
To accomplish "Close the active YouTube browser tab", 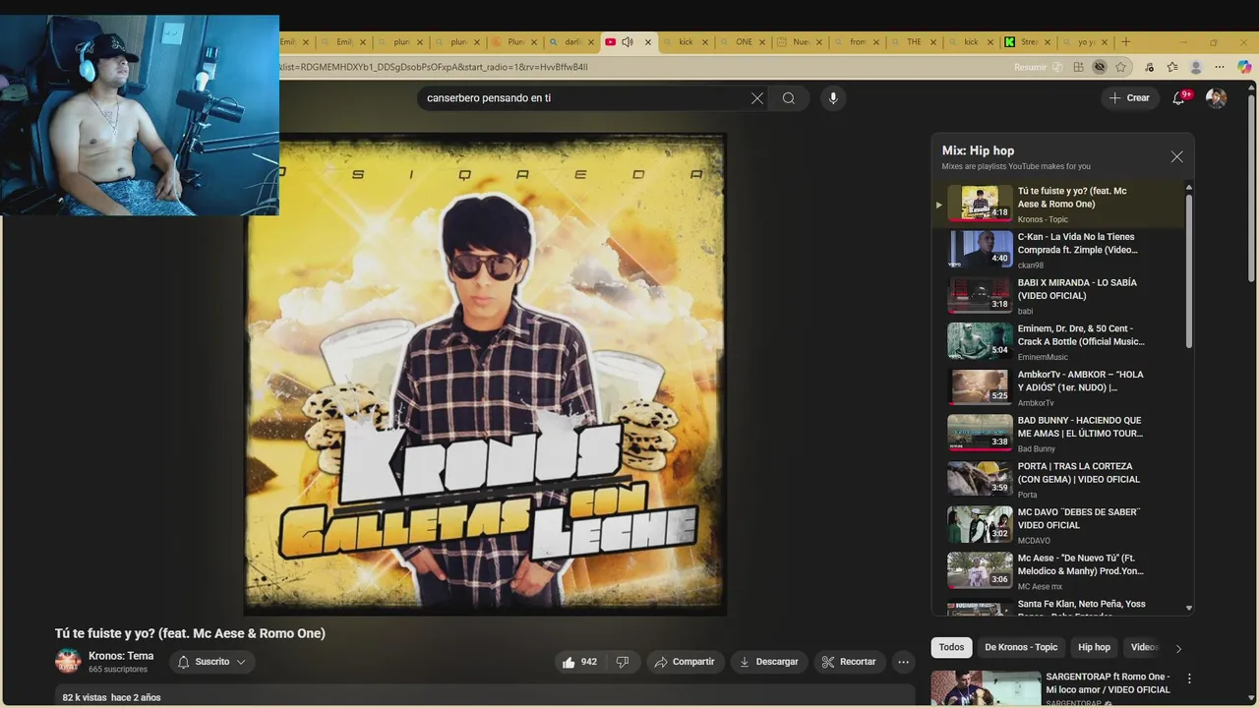I will coord(647,42).
